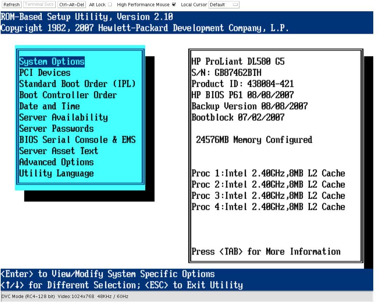
Task: Choose Advanced Options in the menu
Action: pos(56,162)
